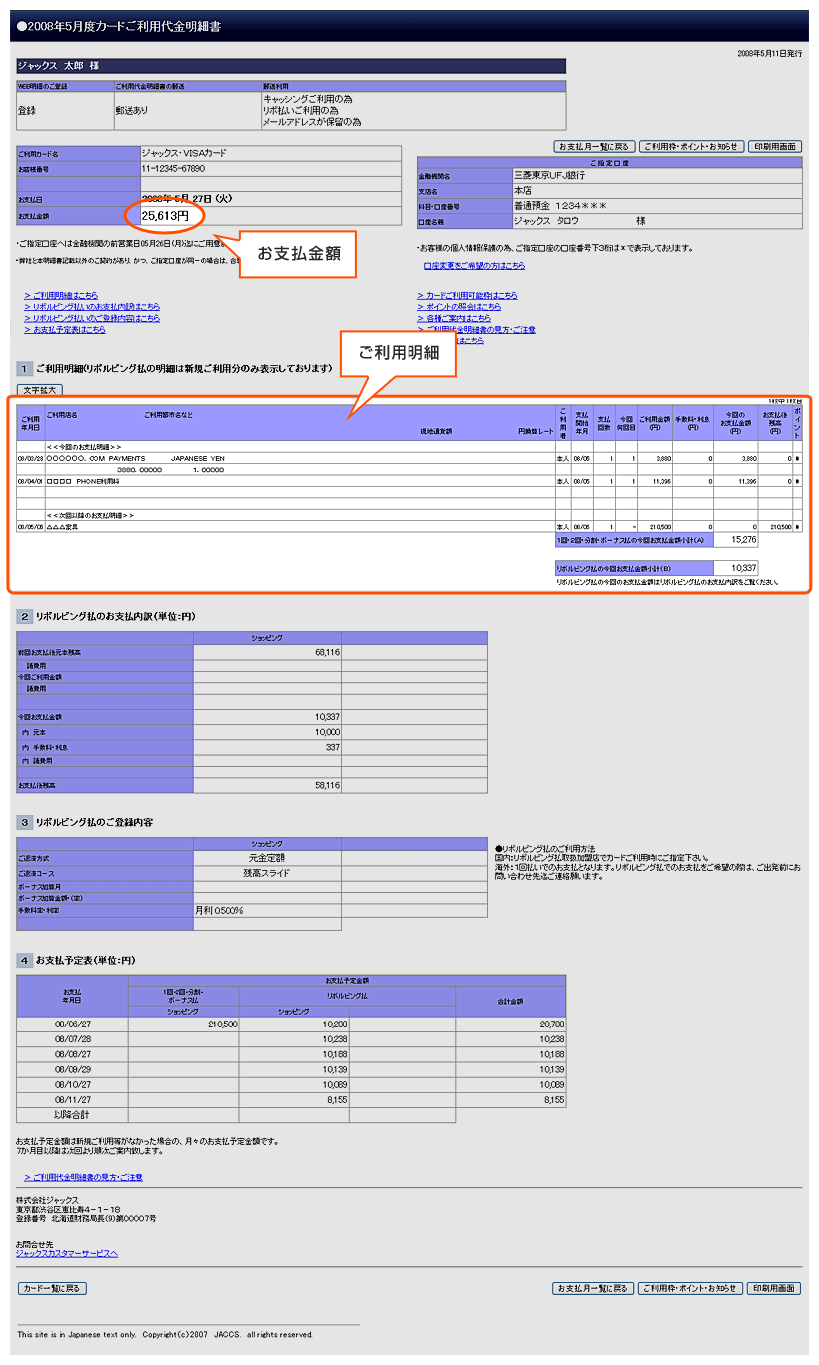The image size is (819, 1365).
Task: Open ご利用枠・ポイント・お知らせ button in footer button row
Action: [x=690, y=1288]
